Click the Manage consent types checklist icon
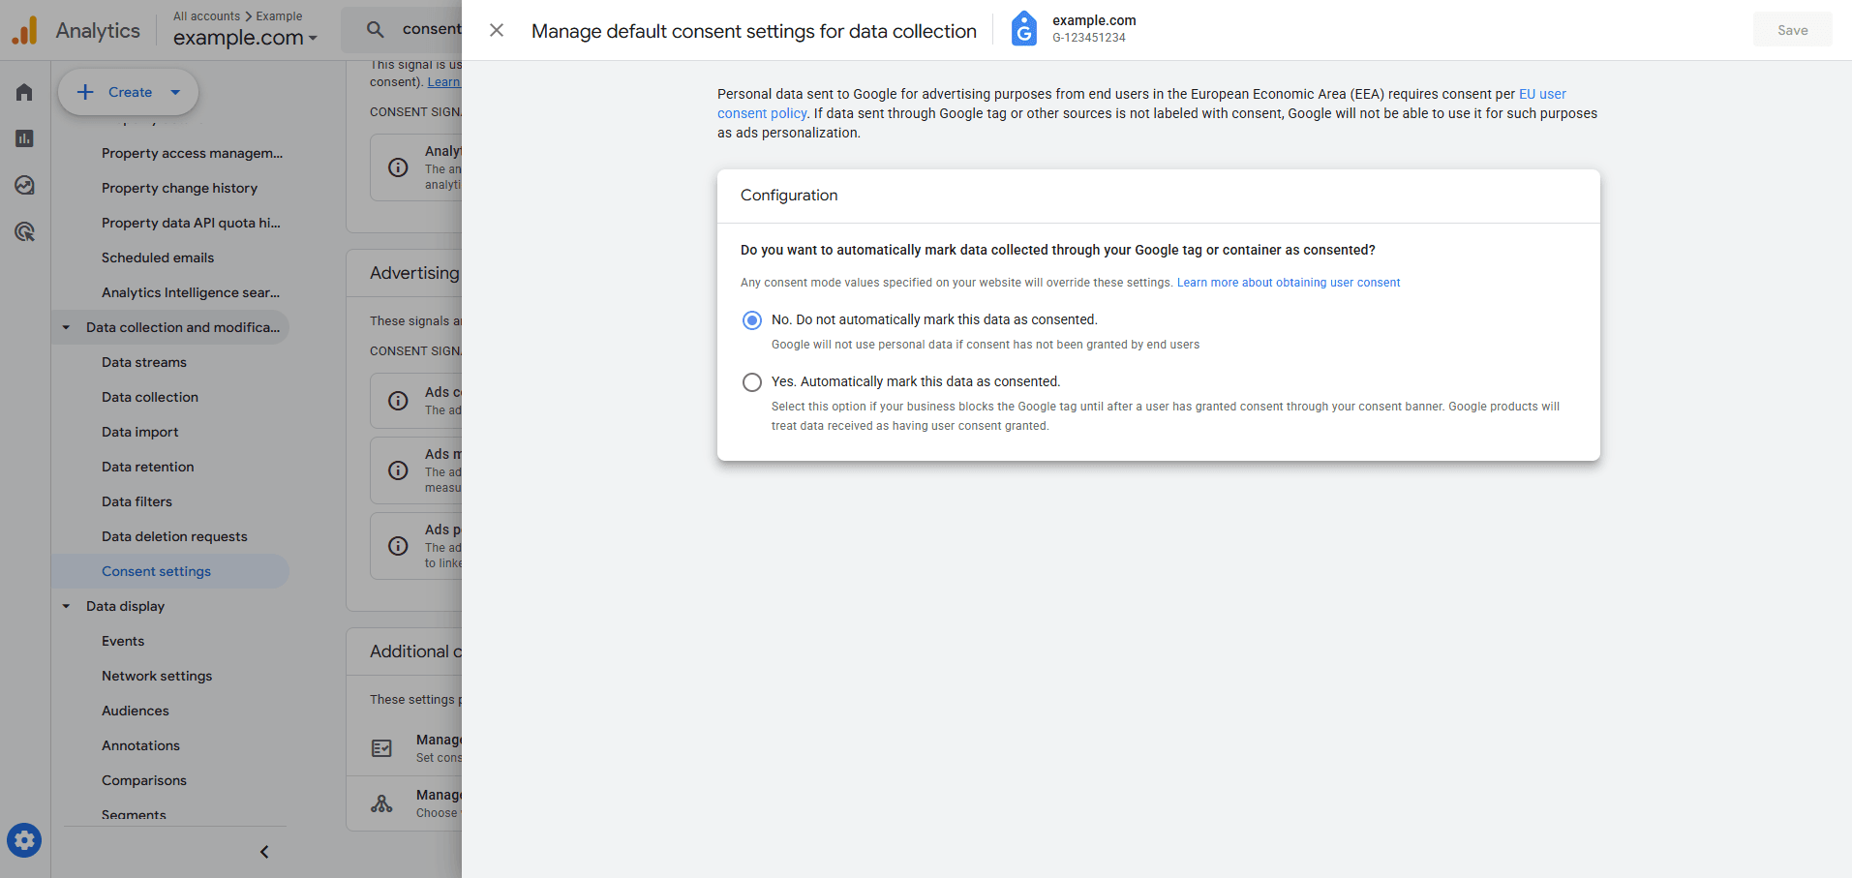Screen dimensions: 1852x878 pos(381,747)
